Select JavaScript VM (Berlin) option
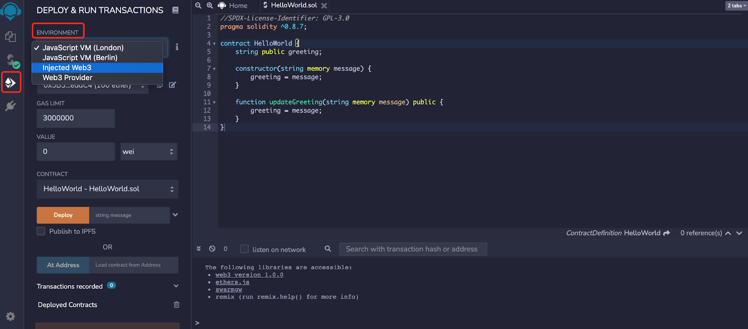748x329 pixels. tap(97, 58)
